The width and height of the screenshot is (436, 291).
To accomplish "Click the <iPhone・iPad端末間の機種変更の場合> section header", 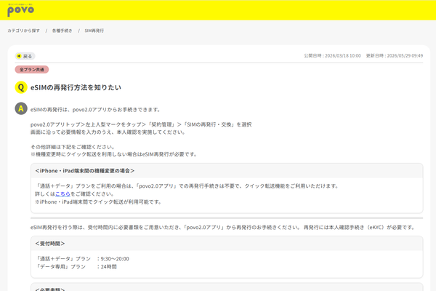I will (x=227, y=171).
